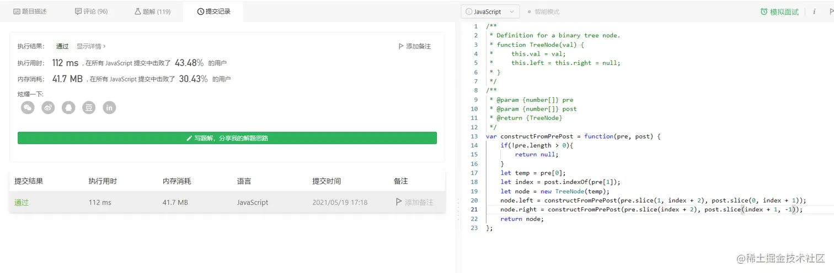The image size is (834, 273).
Task: Click the 语言 column header
Action: pyautogui.click(x=244, y=181)
